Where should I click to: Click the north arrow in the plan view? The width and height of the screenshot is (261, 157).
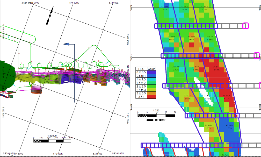[x=49, y=16]
